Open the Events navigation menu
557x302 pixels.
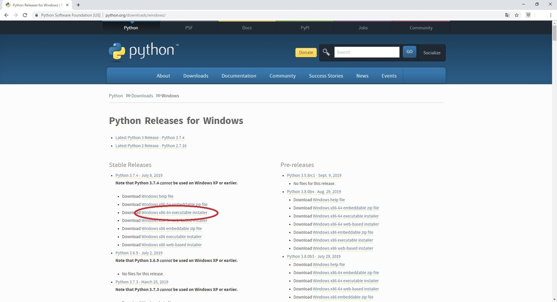389,76
